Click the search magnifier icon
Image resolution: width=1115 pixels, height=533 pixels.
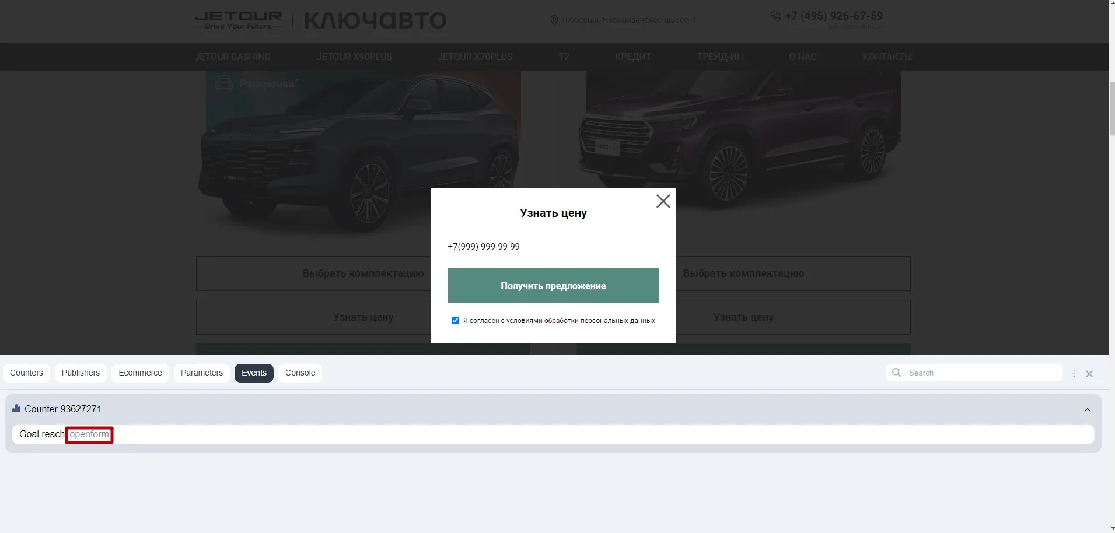pos(897,373)
